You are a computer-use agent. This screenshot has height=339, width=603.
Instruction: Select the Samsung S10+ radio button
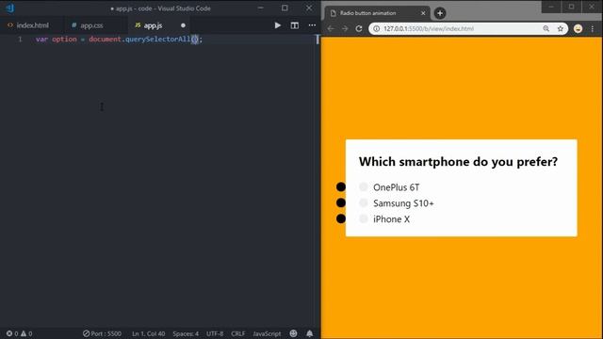(364, 202)
